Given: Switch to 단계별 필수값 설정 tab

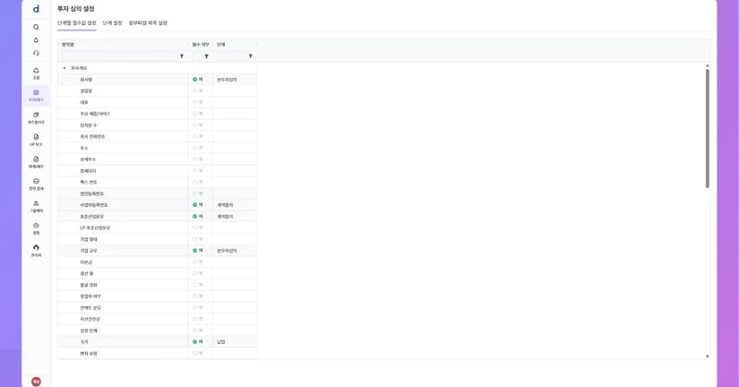Looking at the screenshot, I should click(x=77, y=22).
